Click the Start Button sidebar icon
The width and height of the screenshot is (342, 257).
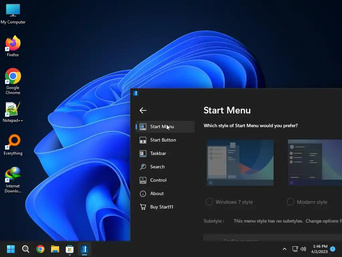point(143,140)
